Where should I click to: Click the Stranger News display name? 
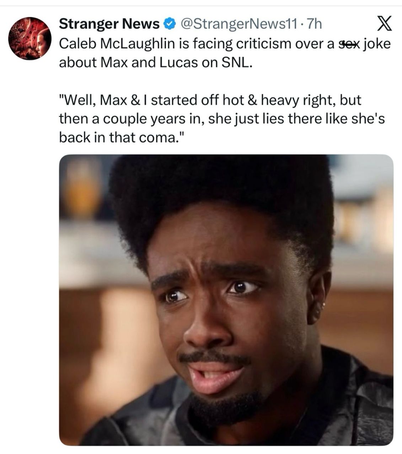[109, 24]
